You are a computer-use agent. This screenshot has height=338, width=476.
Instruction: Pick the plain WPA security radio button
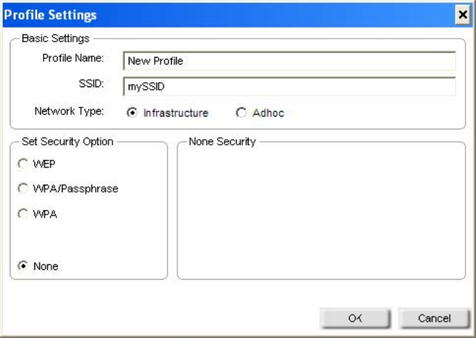[23, 215]
